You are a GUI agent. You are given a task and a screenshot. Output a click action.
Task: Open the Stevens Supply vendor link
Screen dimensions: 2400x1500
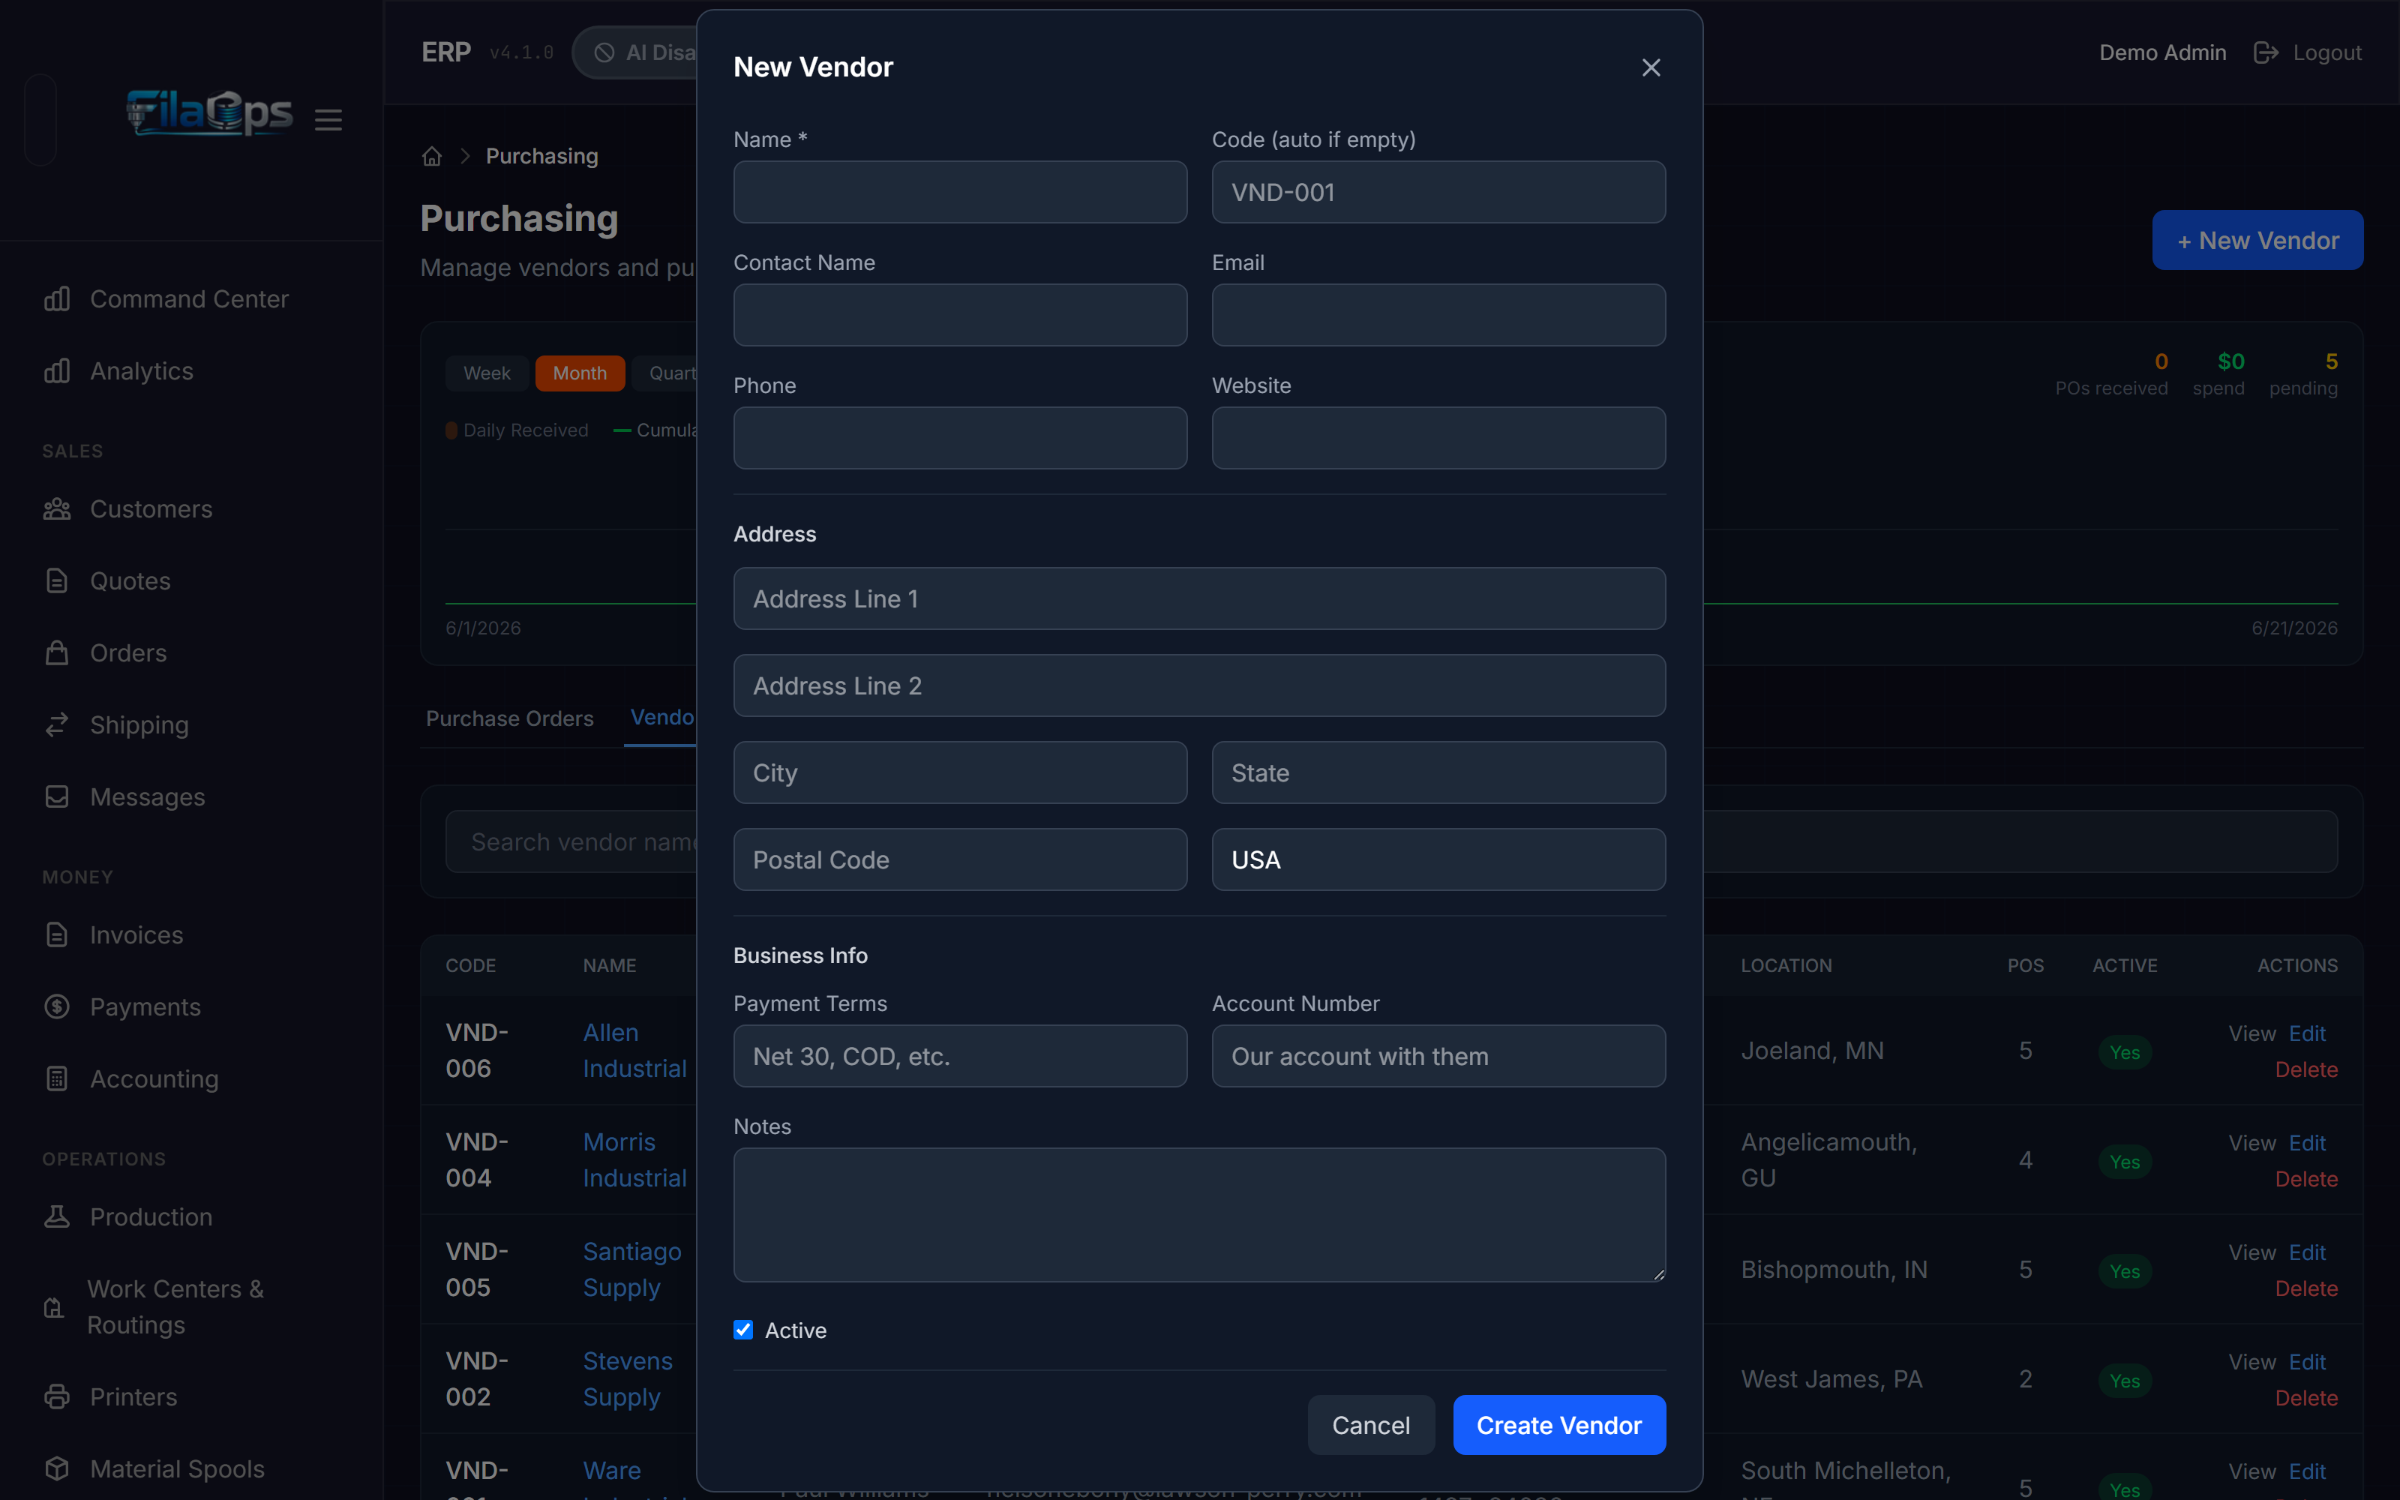(x=628, y=1379)
